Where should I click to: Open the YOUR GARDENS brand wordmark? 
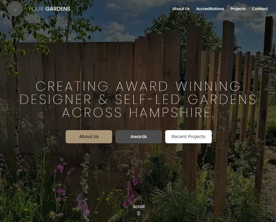click(49, 9)
